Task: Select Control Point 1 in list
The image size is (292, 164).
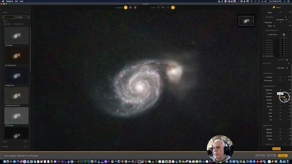Action: click(269, 40)
